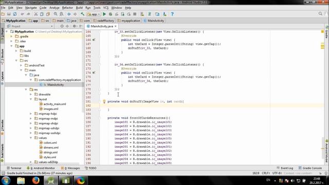
Task: Expand the drawable folder
Action: (31, 95)
